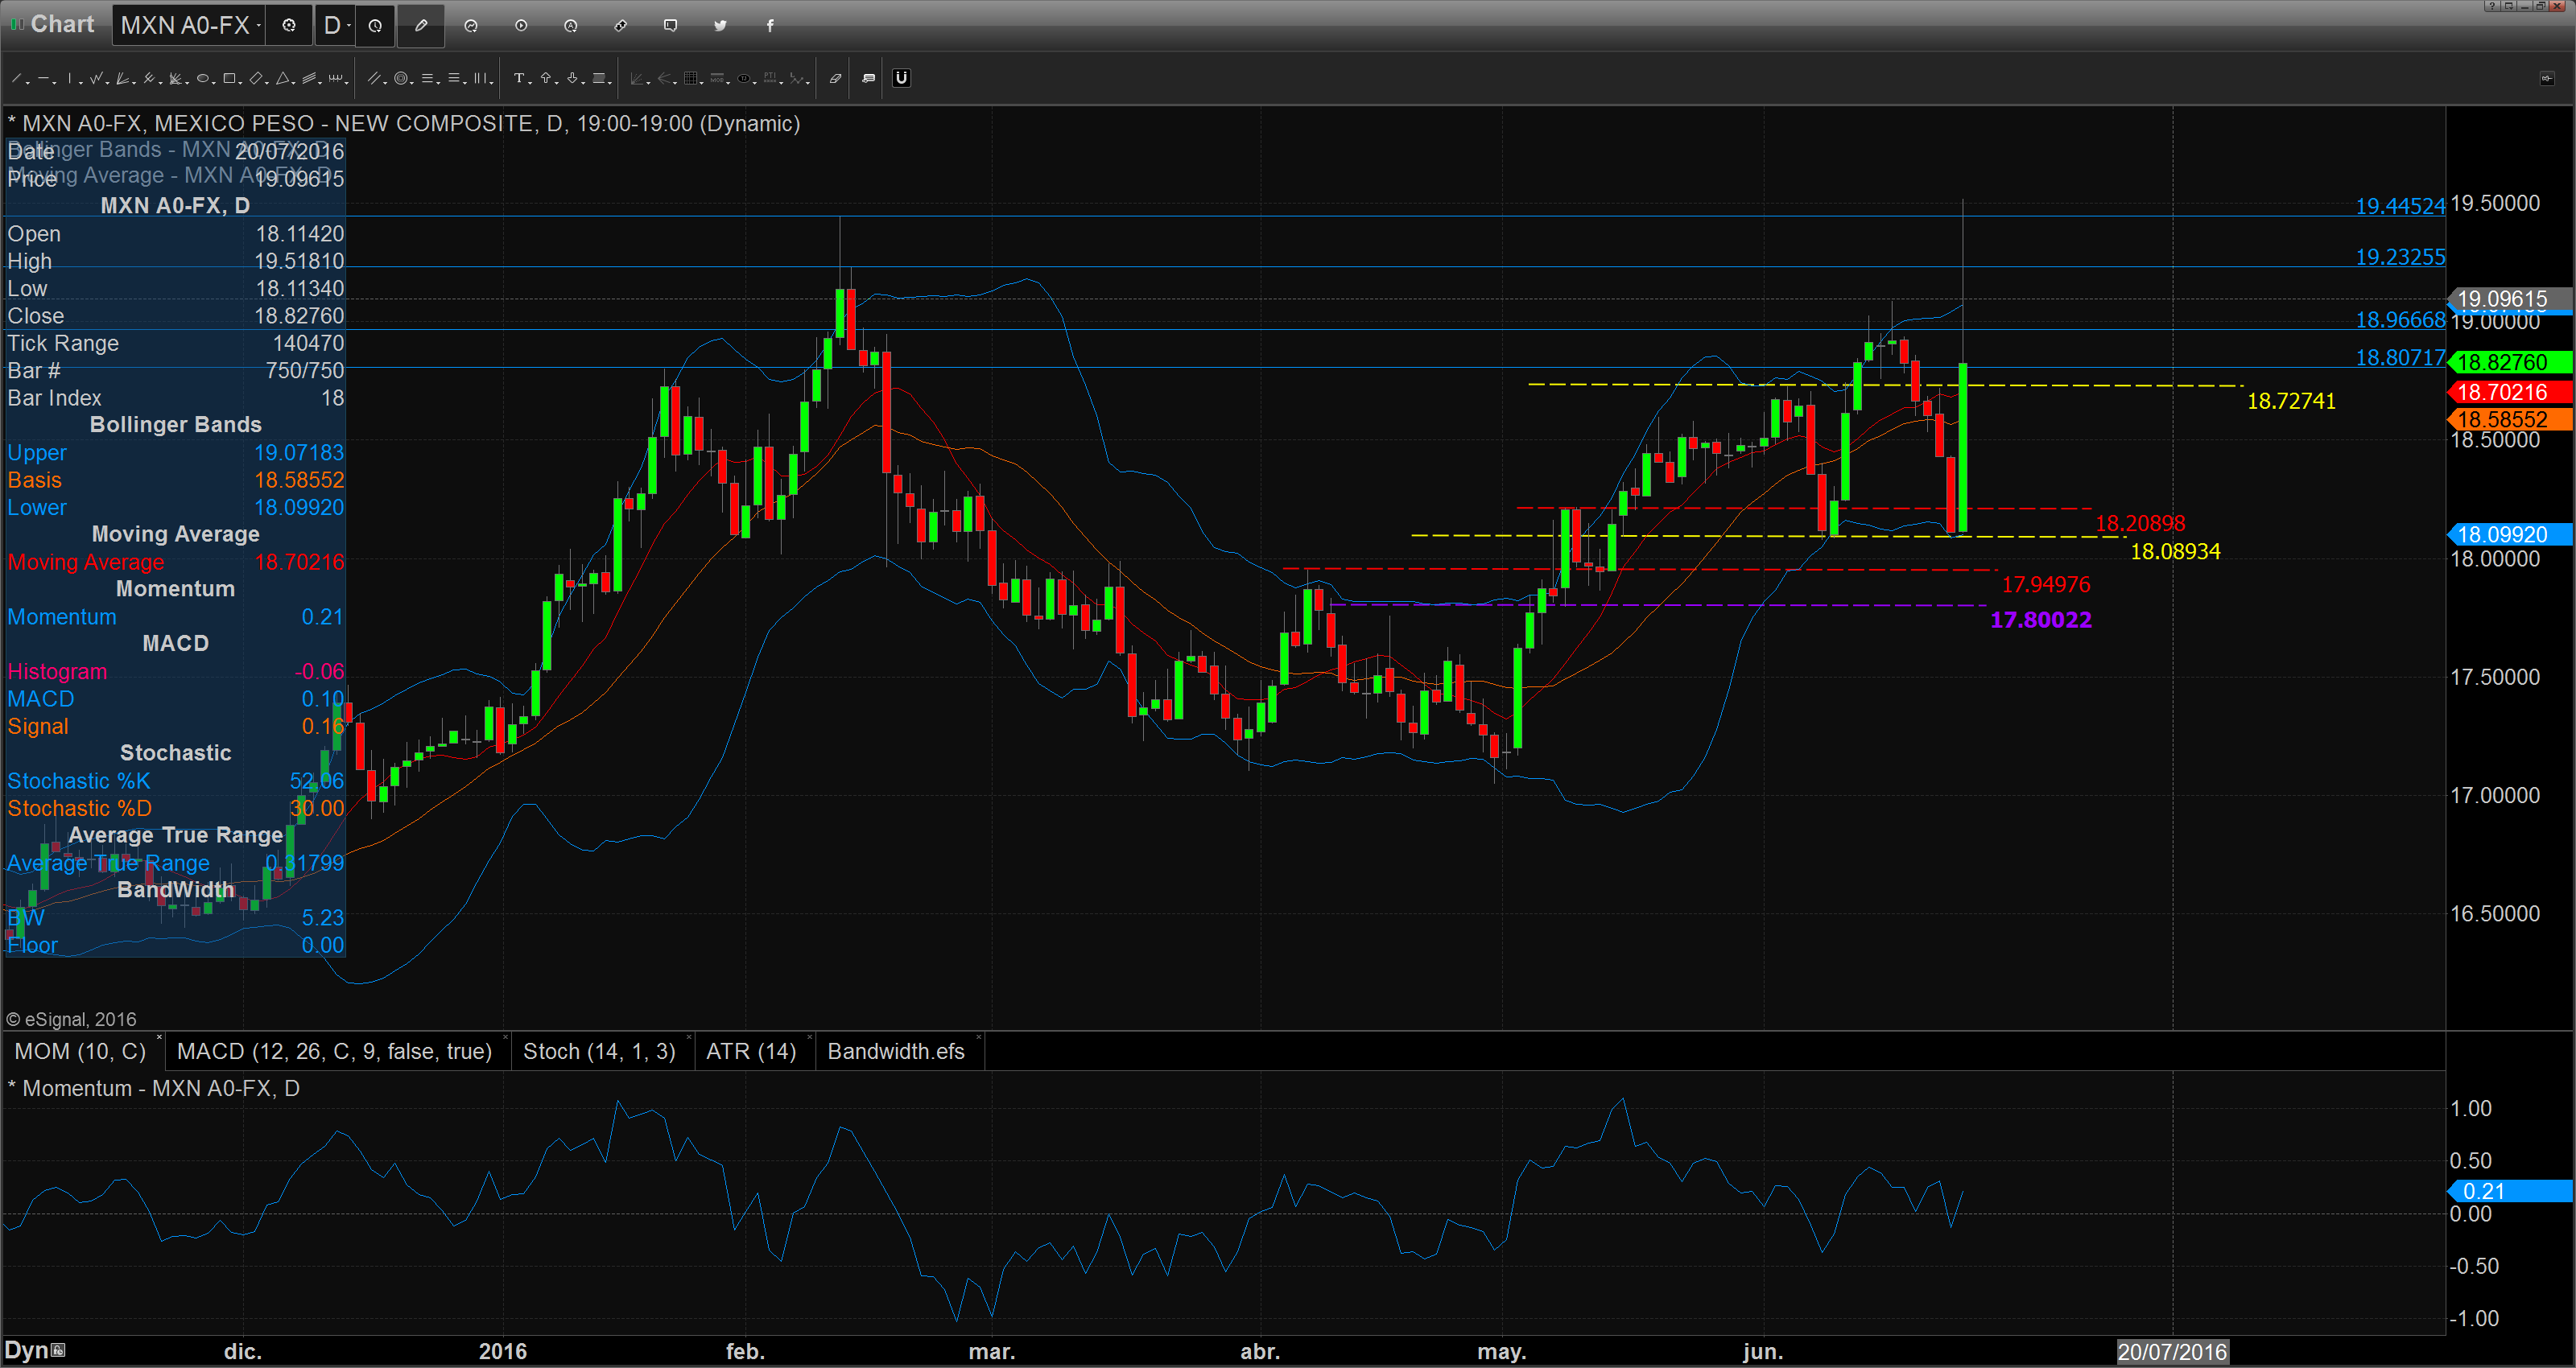Viewport: 2576px width, 1368px height.
Task: Switch to the Bandwidth.efs tab
Action: click(x=896, y=1051)
